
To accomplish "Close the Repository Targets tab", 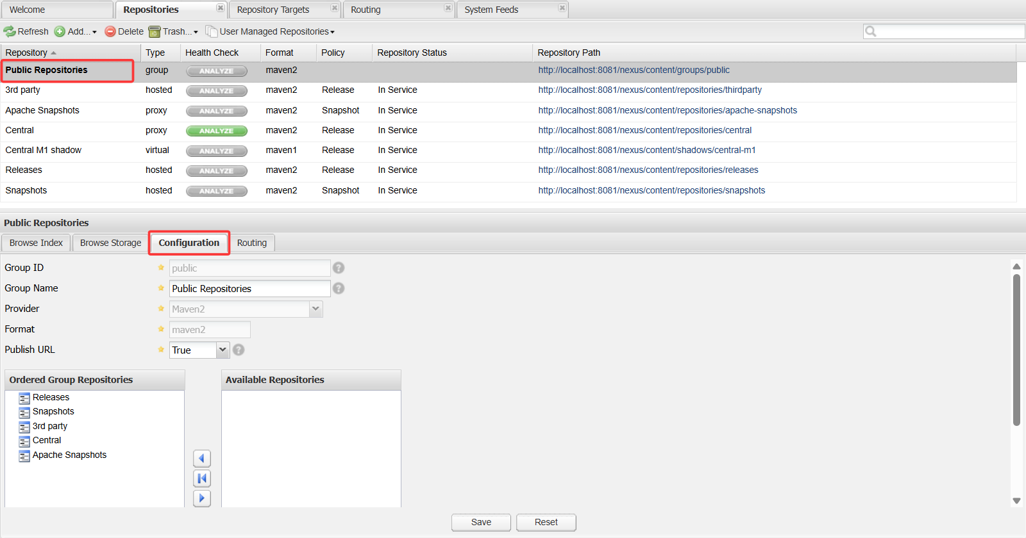I will pyautogui.click(x=335, y=8).
